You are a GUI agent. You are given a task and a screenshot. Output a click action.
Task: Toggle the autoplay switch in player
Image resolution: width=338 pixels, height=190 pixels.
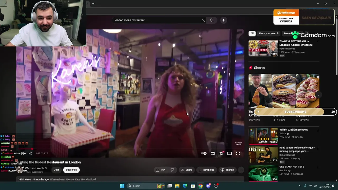(204, 153)
